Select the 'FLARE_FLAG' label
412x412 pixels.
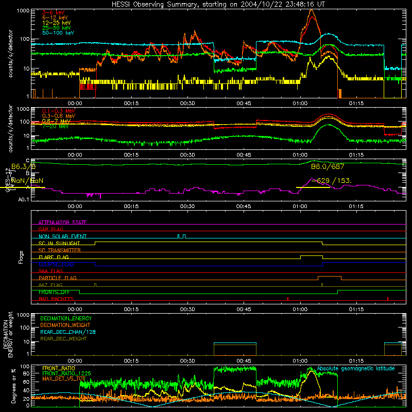pyautogui.click(x=54, y=257)
